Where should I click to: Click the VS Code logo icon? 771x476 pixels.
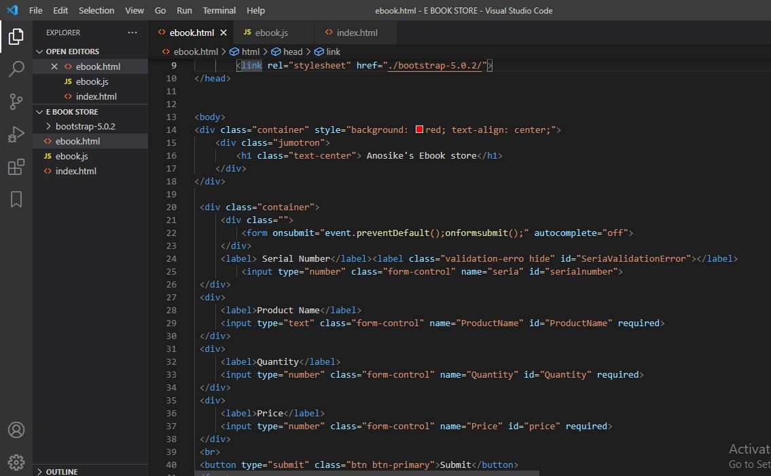click(12, 9)
